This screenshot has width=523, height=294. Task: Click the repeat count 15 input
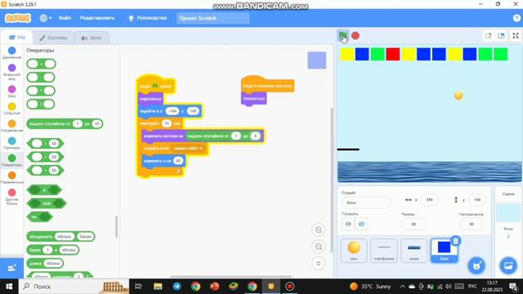coord(167,123)
